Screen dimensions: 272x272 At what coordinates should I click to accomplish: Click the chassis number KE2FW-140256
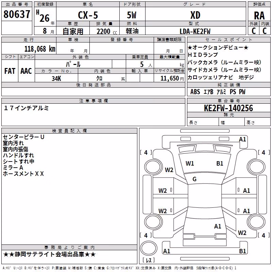point(228,108)
